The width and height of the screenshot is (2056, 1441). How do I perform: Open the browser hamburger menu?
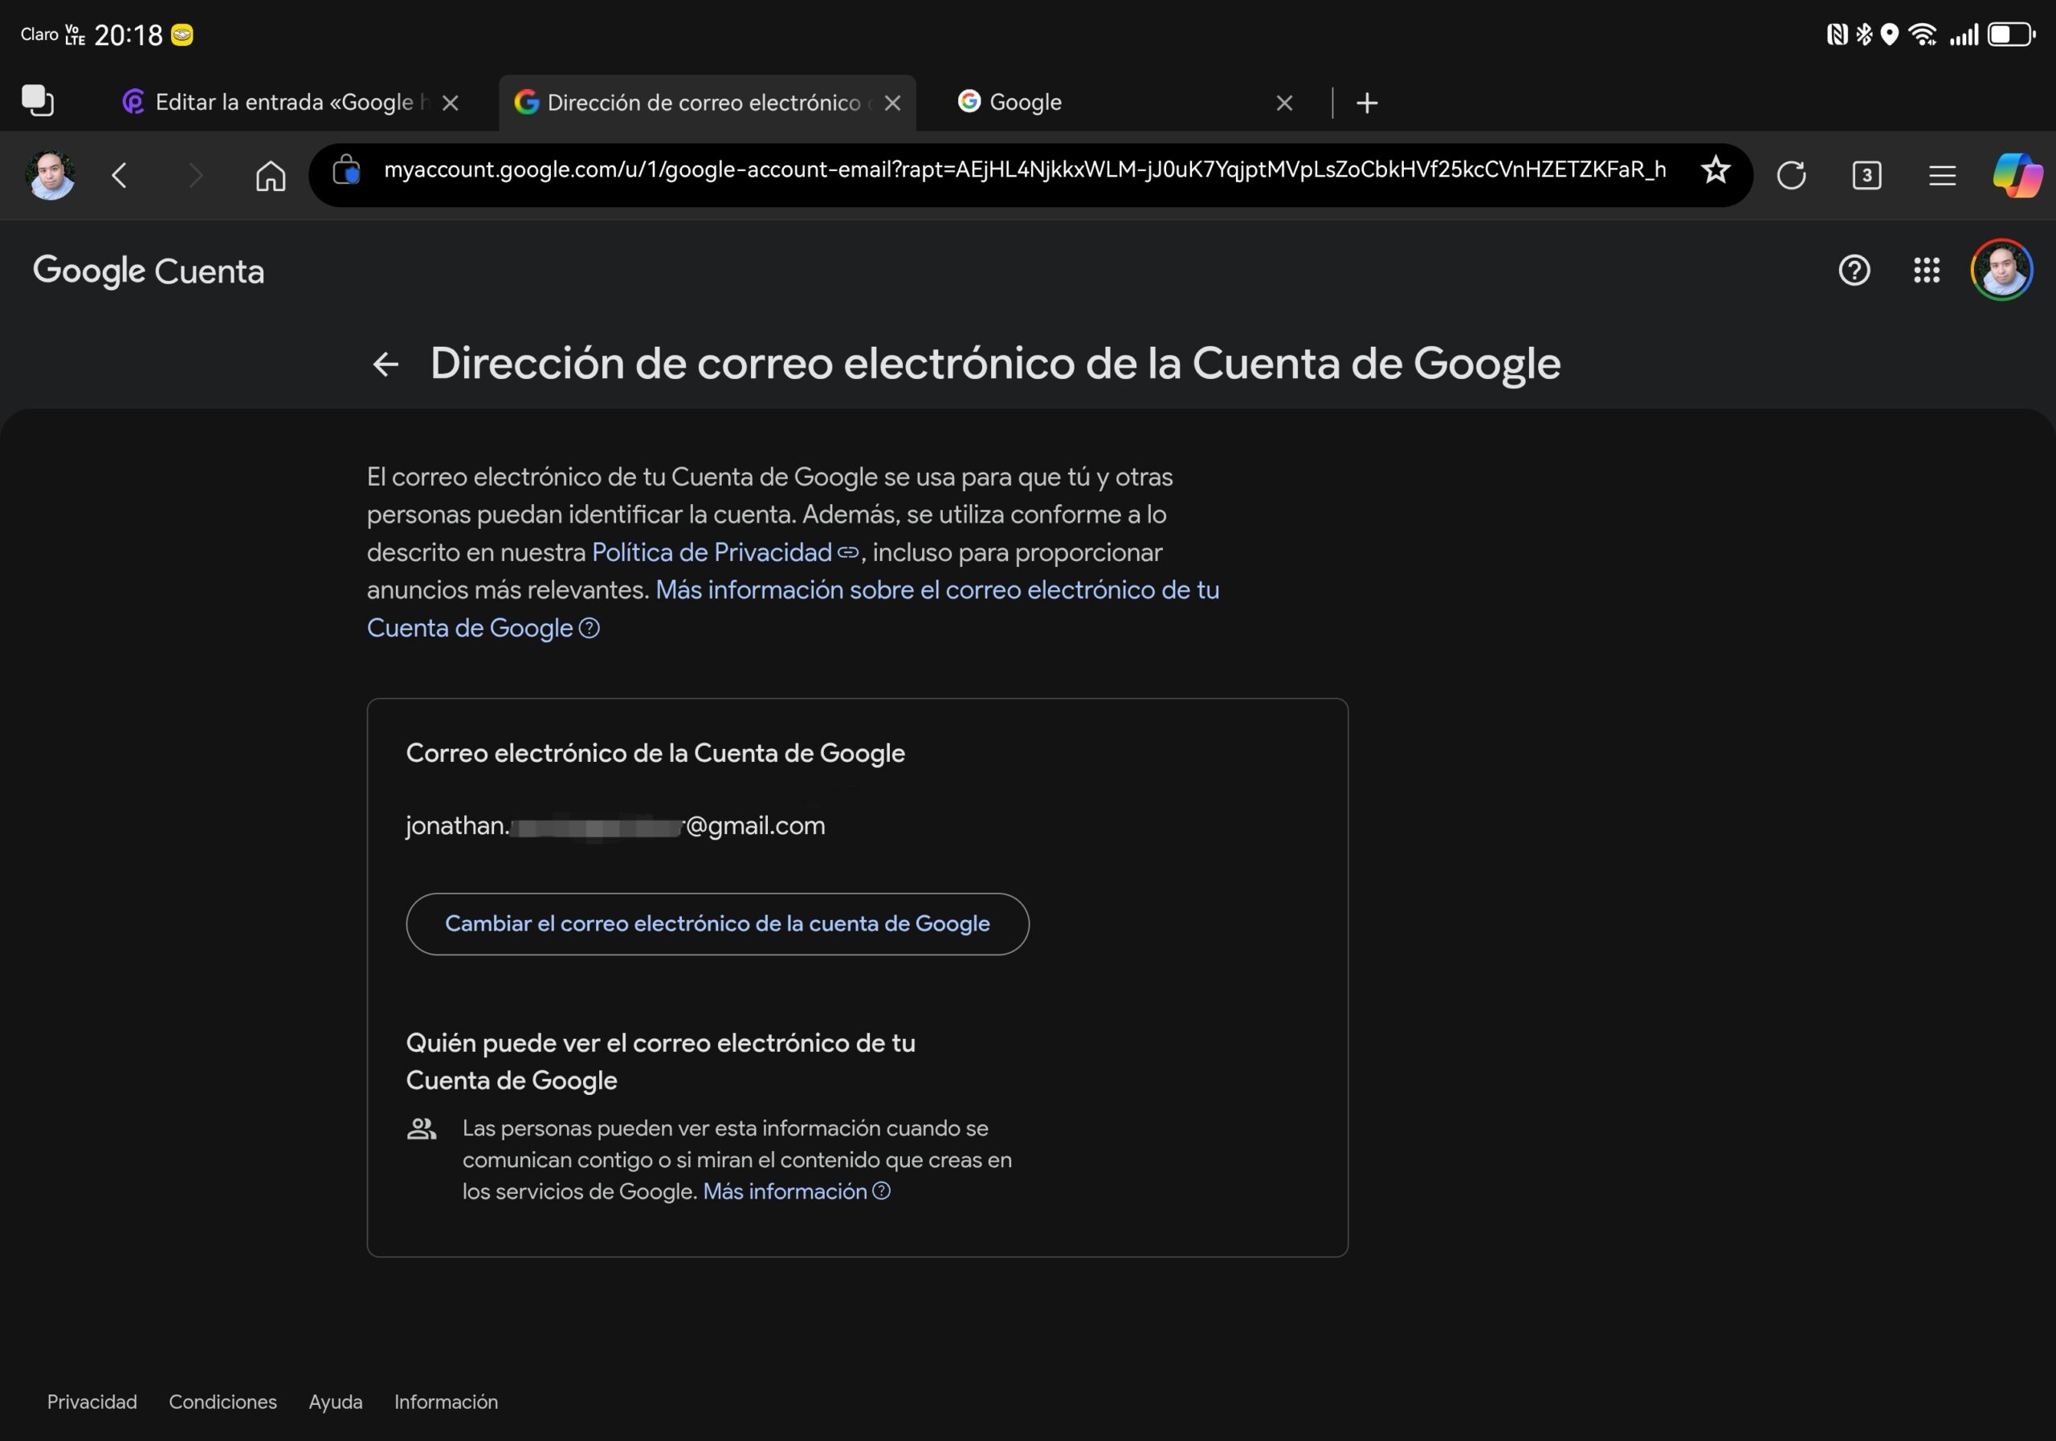pos(1940,176)
